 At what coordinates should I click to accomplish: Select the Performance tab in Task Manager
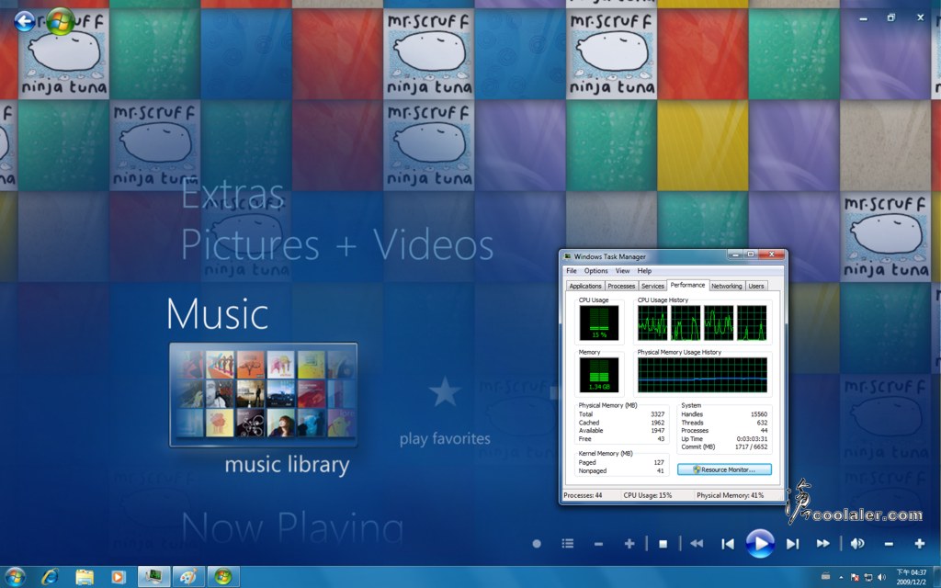pos(687,286)
